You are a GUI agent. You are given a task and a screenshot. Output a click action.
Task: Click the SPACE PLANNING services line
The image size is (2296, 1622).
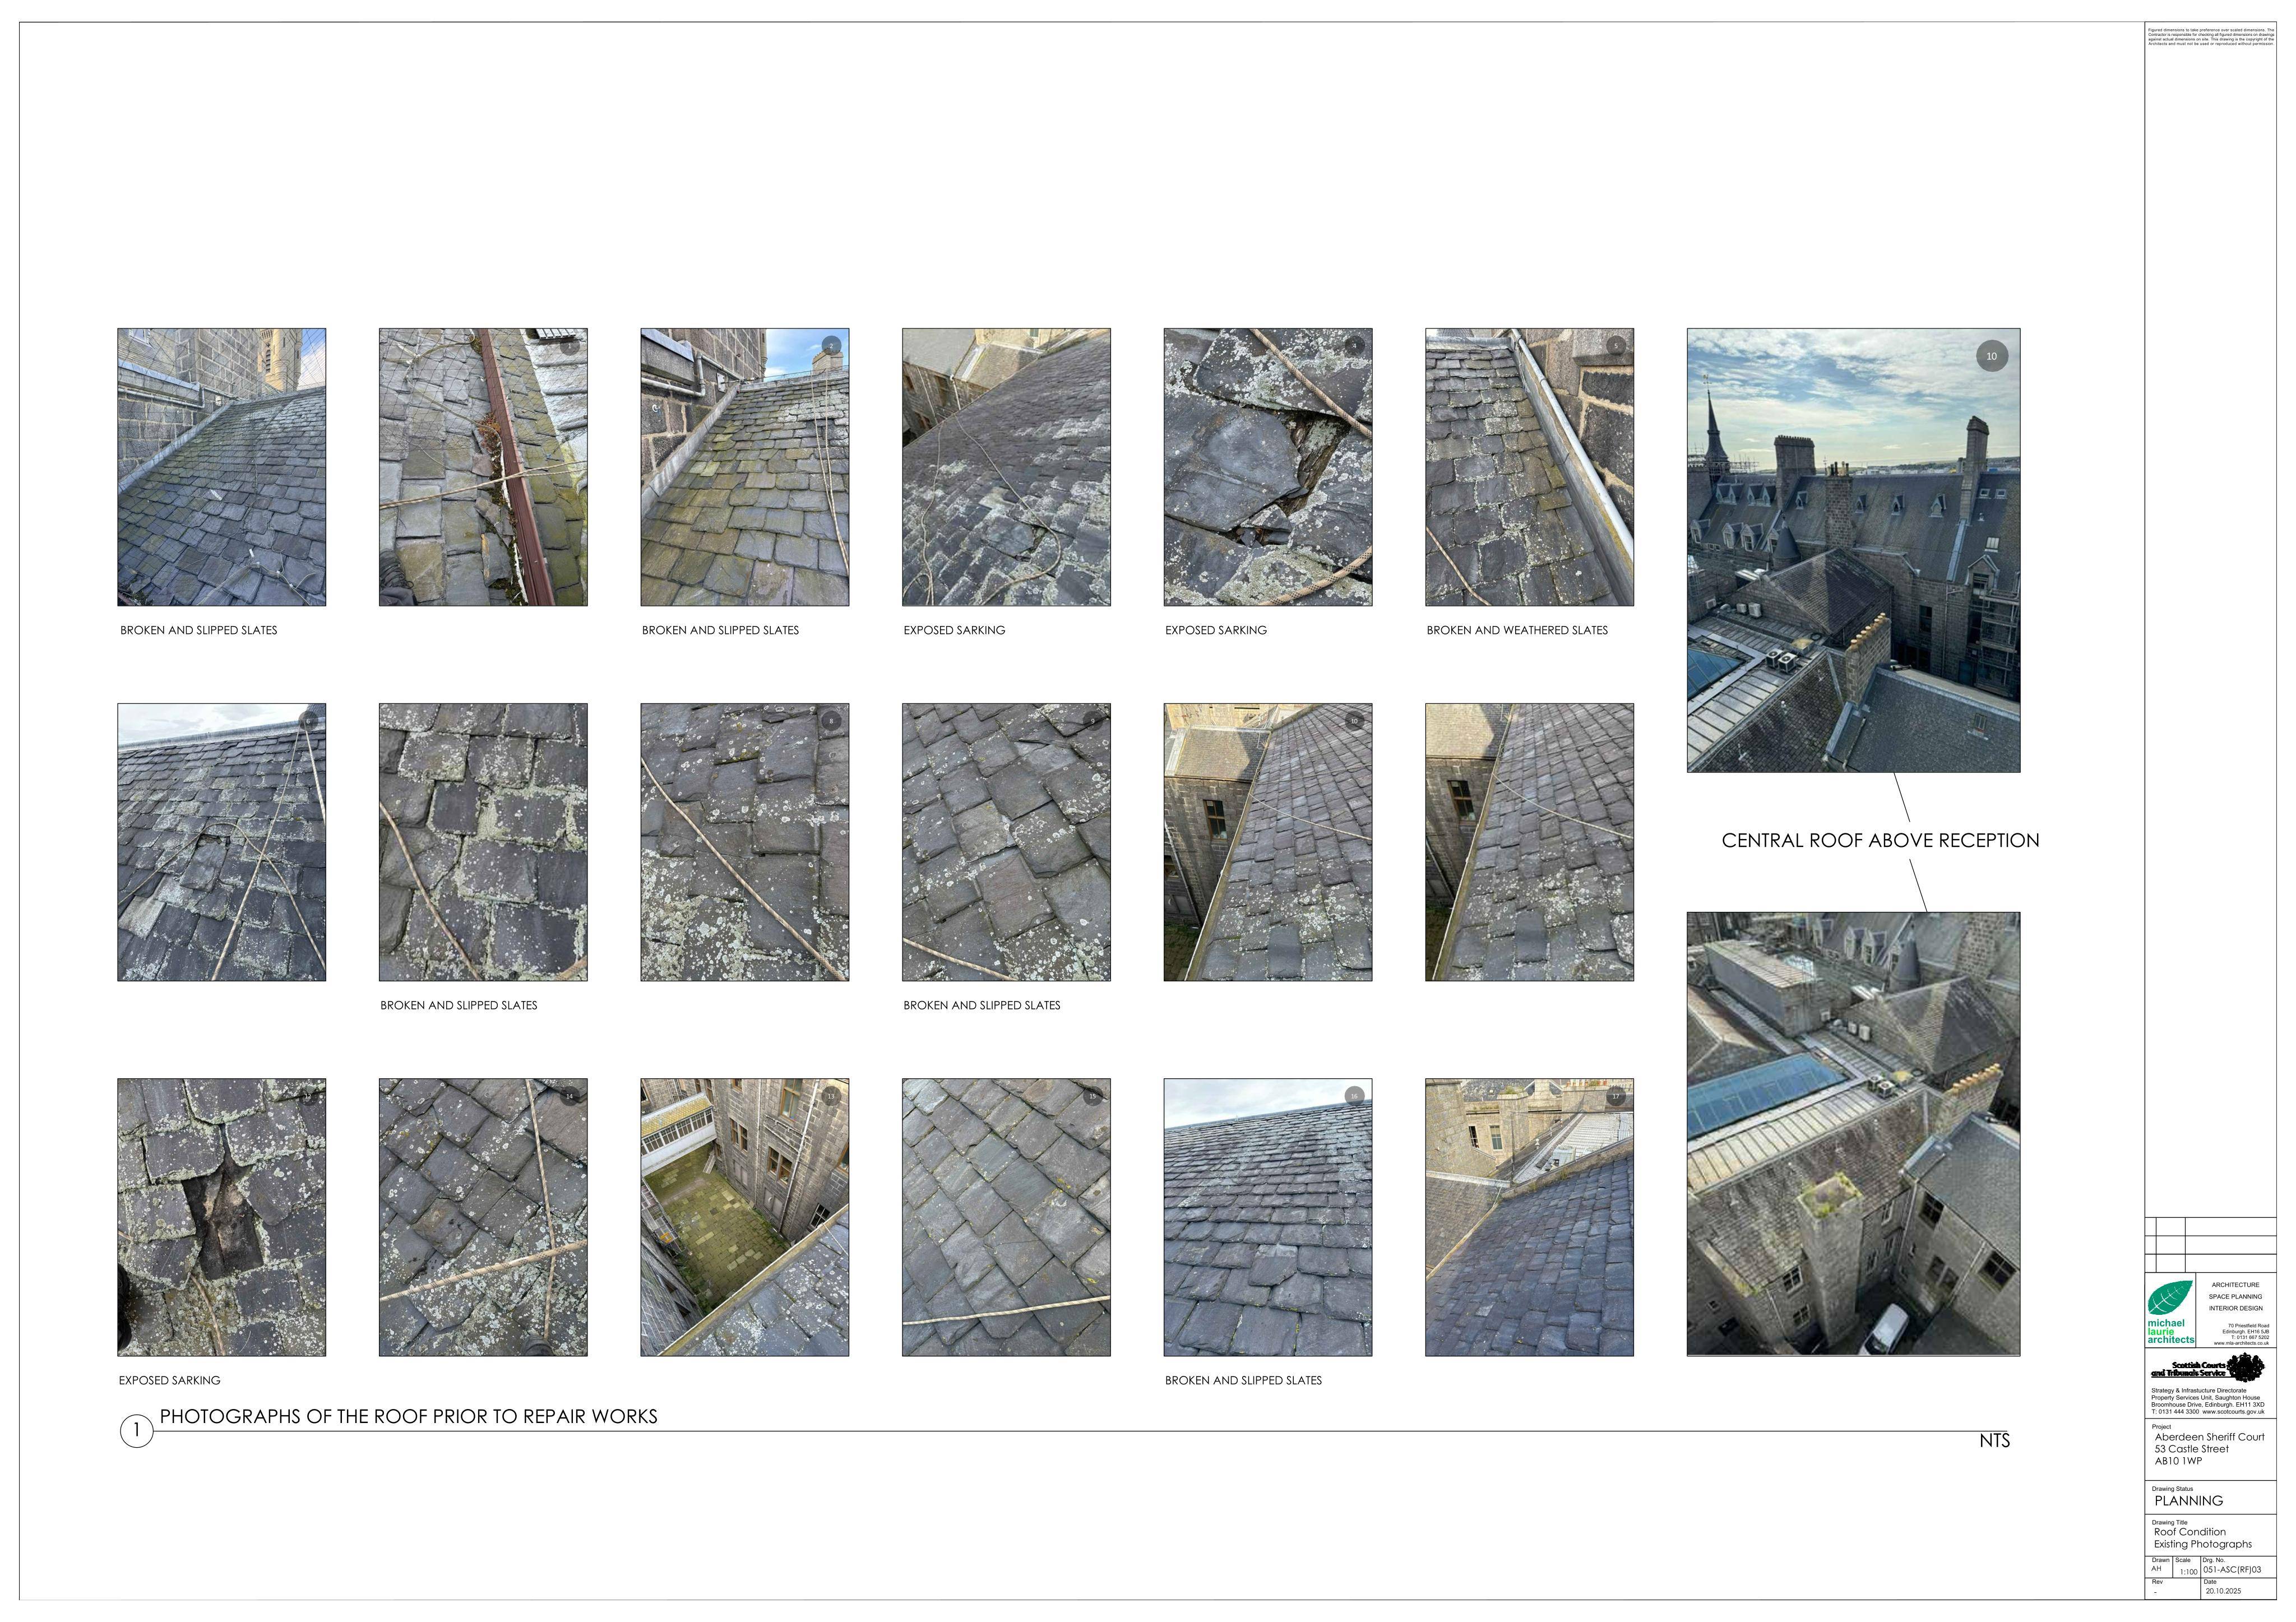point(2236,1297)
